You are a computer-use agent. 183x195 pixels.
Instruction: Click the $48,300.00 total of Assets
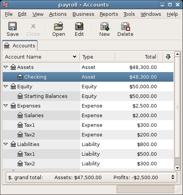point(143,67)
